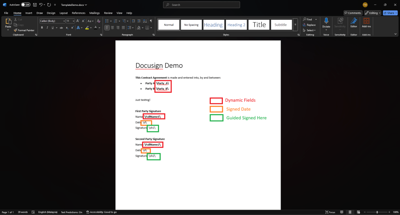This screenshot has width=400, height=215.
Task: Click the Search input field in title bar
Action: [x=201, y=5]
